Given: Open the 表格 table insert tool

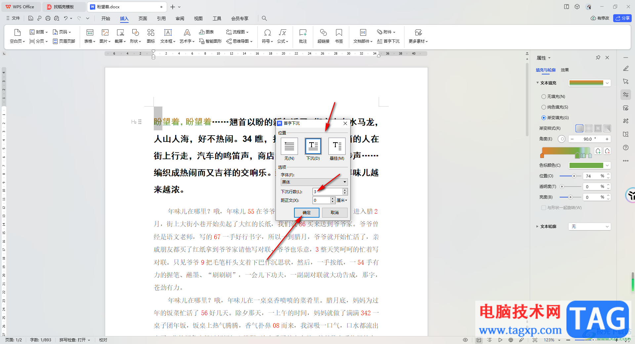Looking at the screenshot, I should (x=90, y=36).
